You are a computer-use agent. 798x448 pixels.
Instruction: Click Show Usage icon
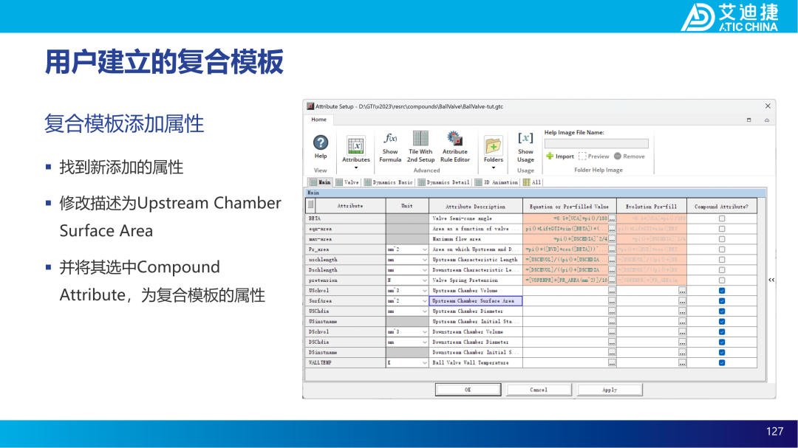(x=525, y=138)
